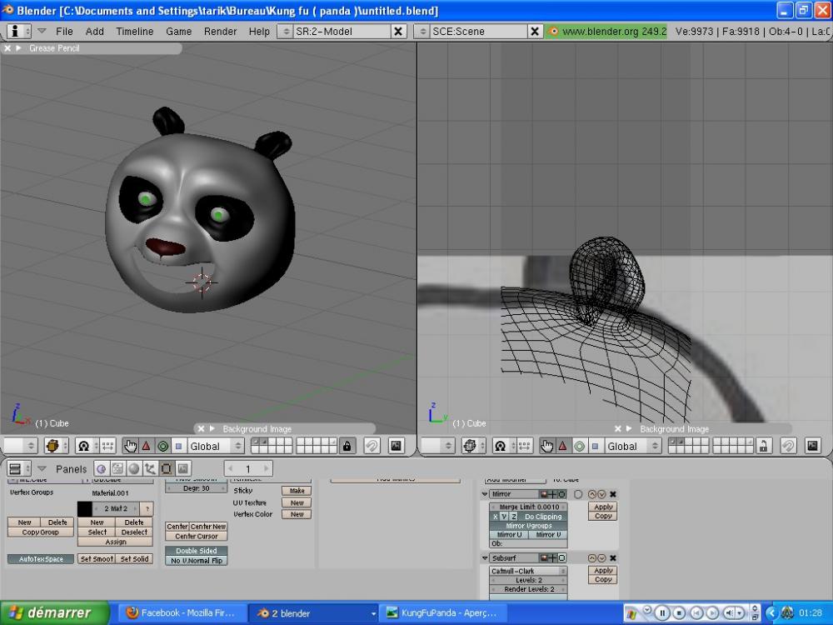Select scale manipulator square in left viewport
833x625 pixels.
coord(179,446)
